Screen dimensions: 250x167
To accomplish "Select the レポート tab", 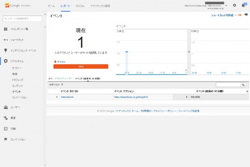I will pos(65,6).
